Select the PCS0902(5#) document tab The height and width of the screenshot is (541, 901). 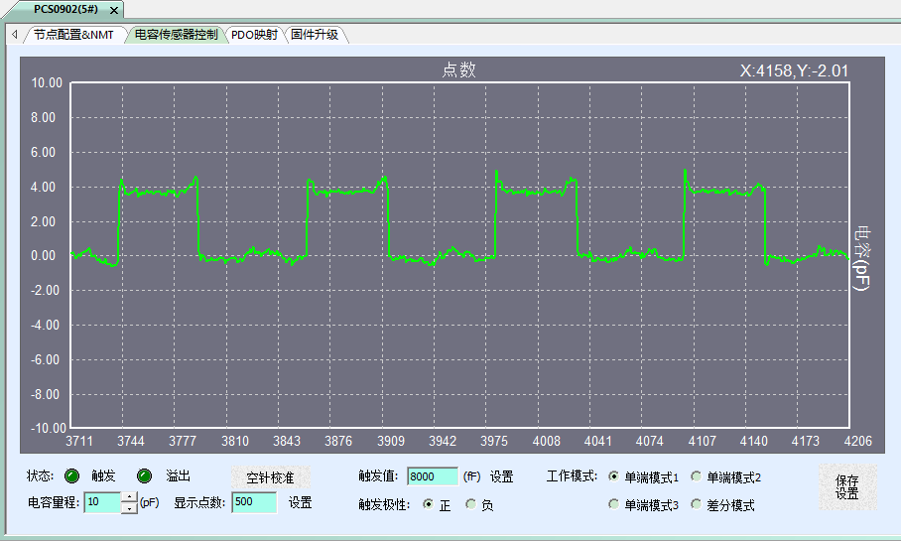[x=65, y=10]
